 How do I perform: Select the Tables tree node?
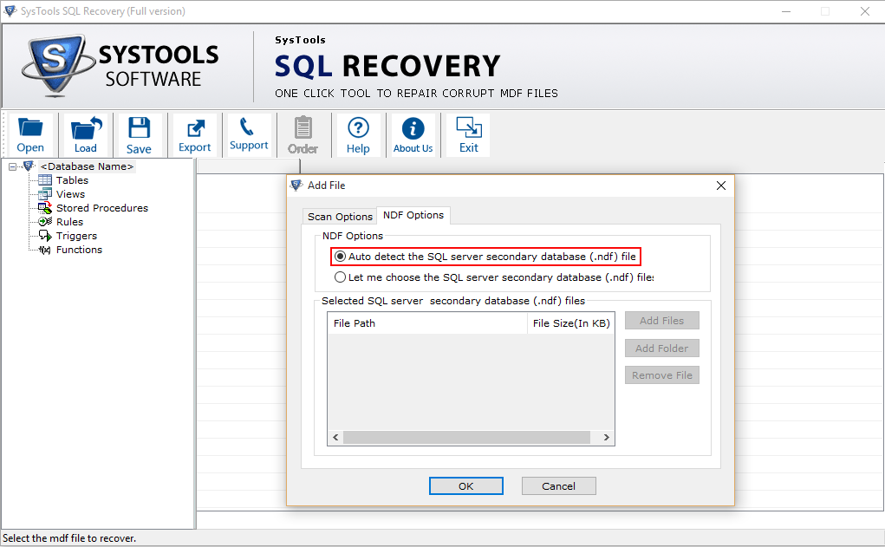(72, 180)
